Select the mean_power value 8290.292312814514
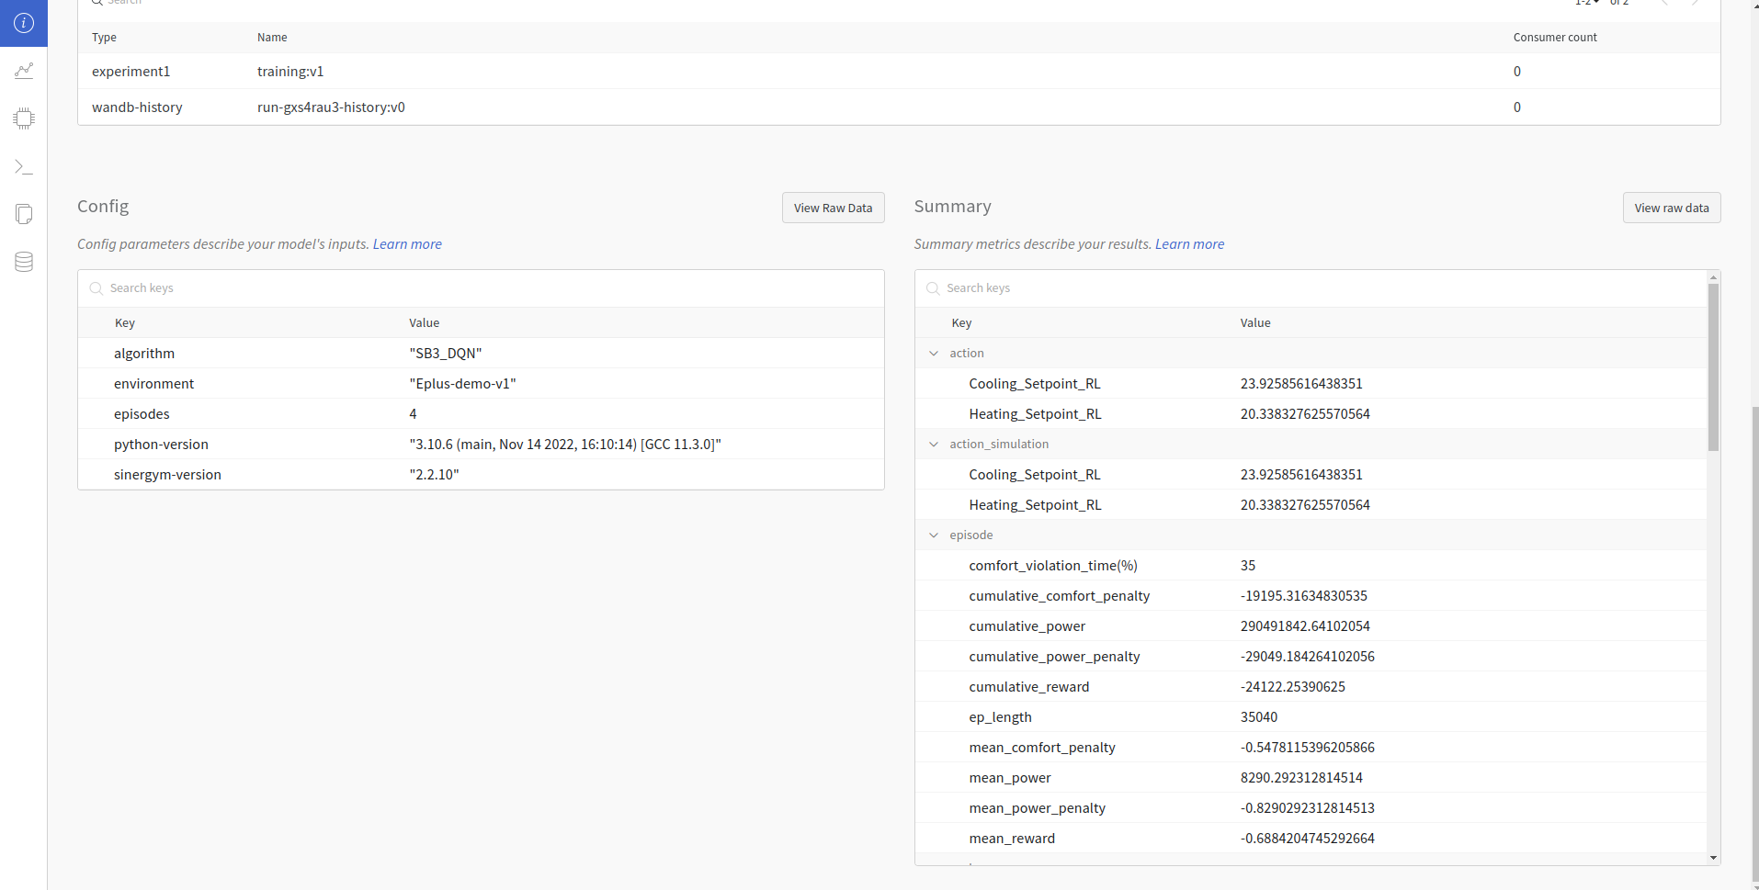Screen dimensions: 1759x890 tap(1301, 778)
